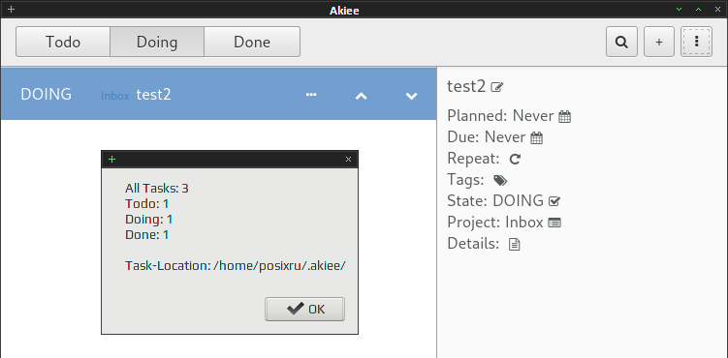Edit Tags using the tag icon
This screenshot has width=728, height=358.
[500, 180]
